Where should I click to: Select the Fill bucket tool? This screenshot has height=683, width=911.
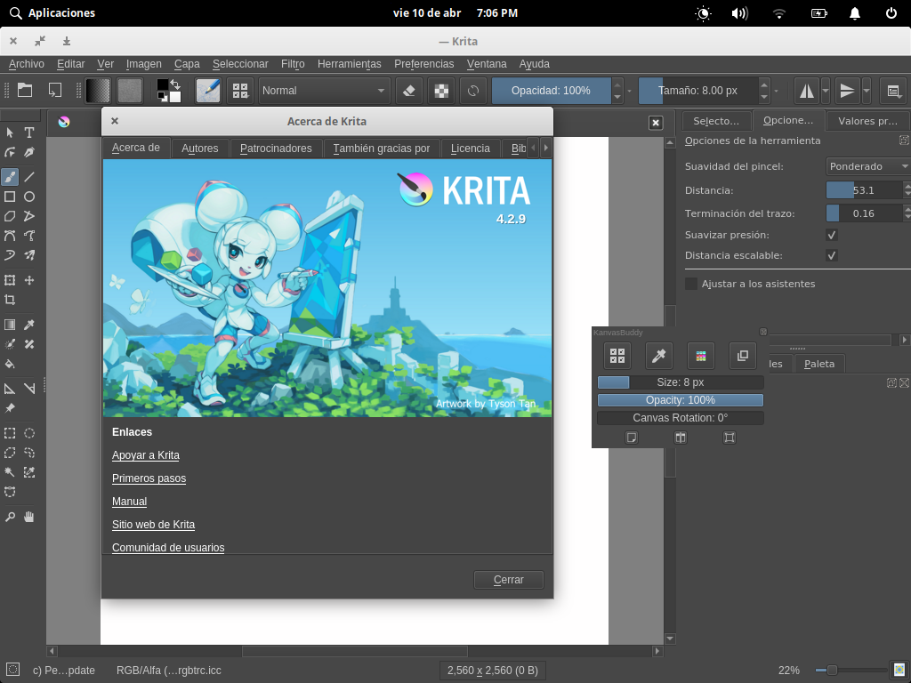click(x=10, y=364)
